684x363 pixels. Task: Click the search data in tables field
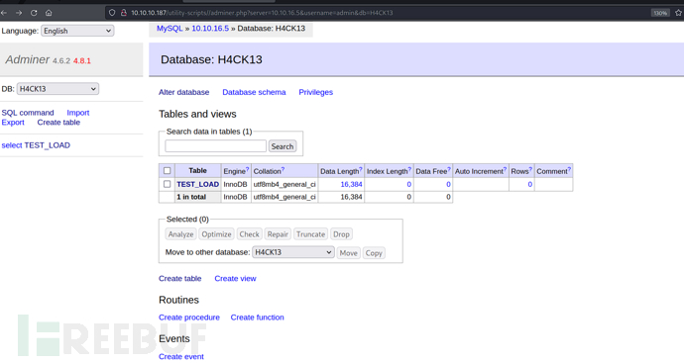pos(215,146)
